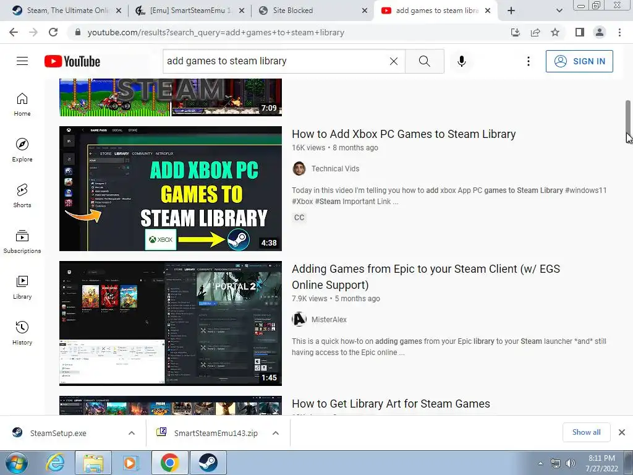Open Windows Explorer from the taskbar

pyautogui.click(x=93, y=463)
